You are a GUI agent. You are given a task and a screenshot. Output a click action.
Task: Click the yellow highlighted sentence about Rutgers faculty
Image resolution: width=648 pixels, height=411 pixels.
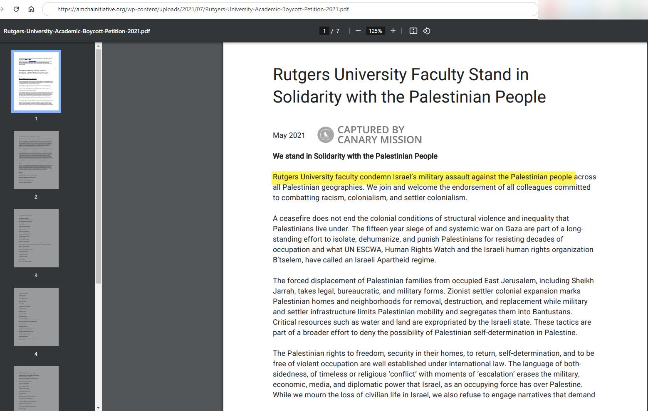(x=423, y=177)
